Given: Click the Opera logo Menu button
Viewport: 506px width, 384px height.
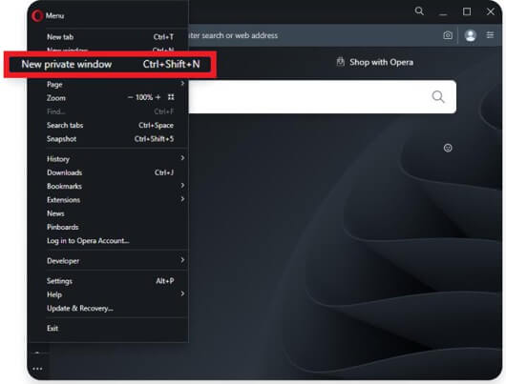Looking at the screenshot, I should click(48, 15).
